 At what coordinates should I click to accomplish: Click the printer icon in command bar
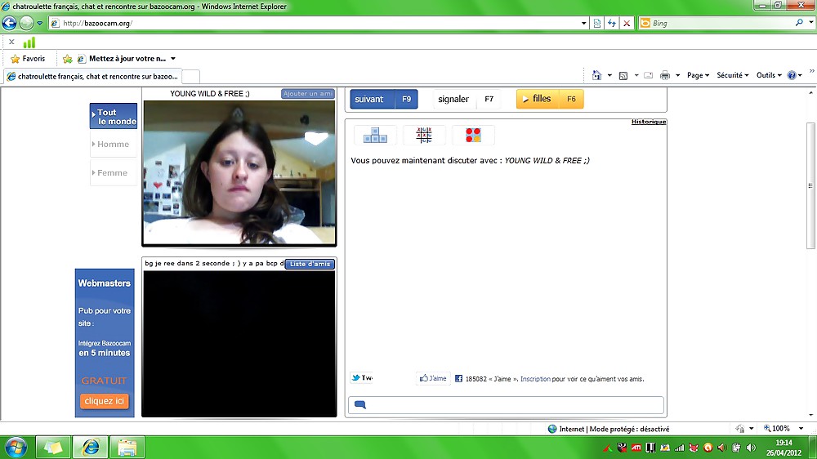(x=664, y=75)
